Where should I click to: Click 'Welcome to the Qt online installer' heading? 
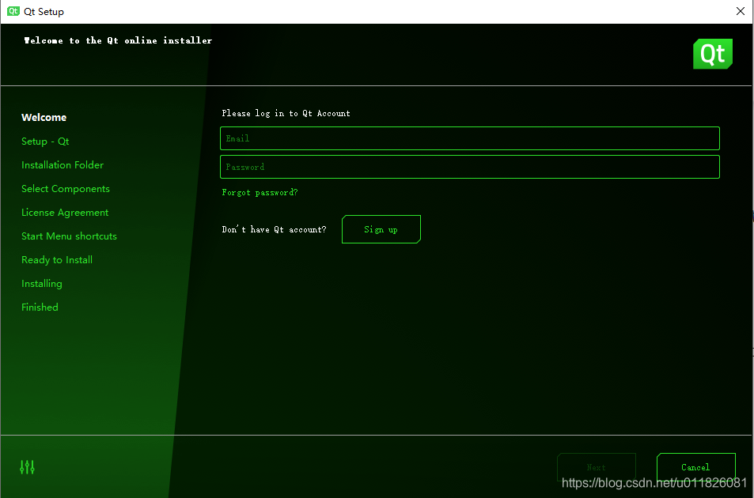point(118,40)
